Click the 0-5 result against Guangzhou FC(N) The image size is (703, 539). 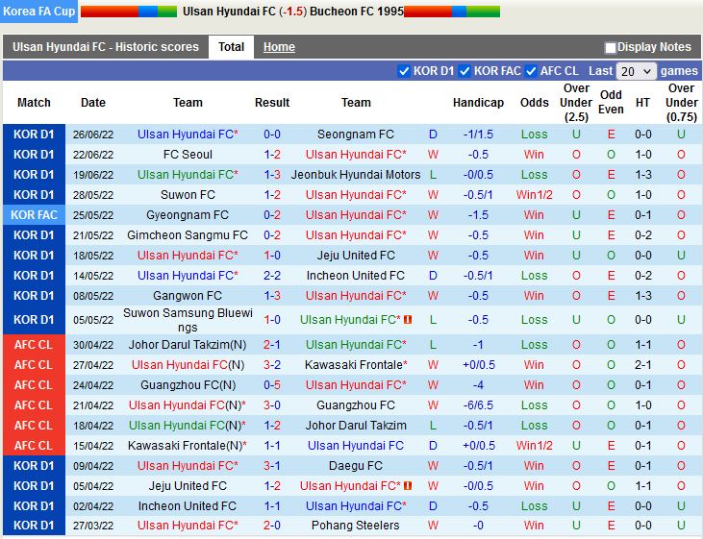[x=272, y=385]
